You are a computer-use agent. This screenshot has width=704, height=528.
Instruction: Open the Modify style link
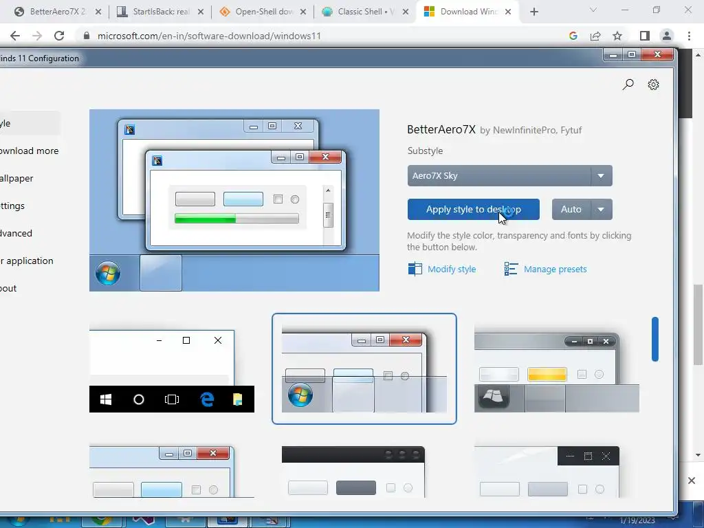click(452, 269)
